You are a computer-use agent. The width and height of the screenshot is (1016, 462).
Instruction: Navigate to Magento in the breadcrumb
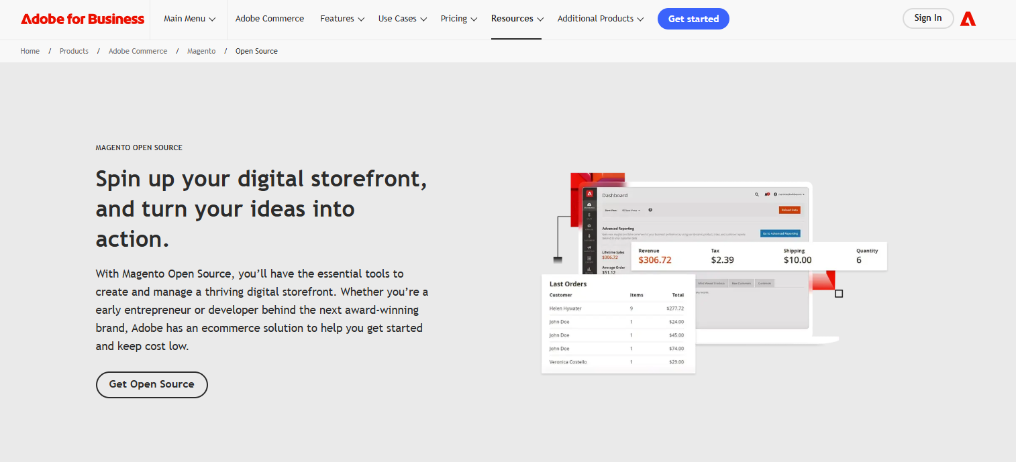(201, 51)
